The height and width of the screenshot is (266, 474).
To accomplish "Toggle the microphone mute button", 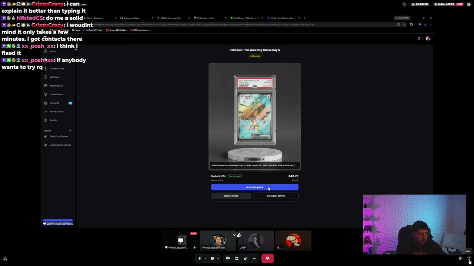I will tap(200, 258).
